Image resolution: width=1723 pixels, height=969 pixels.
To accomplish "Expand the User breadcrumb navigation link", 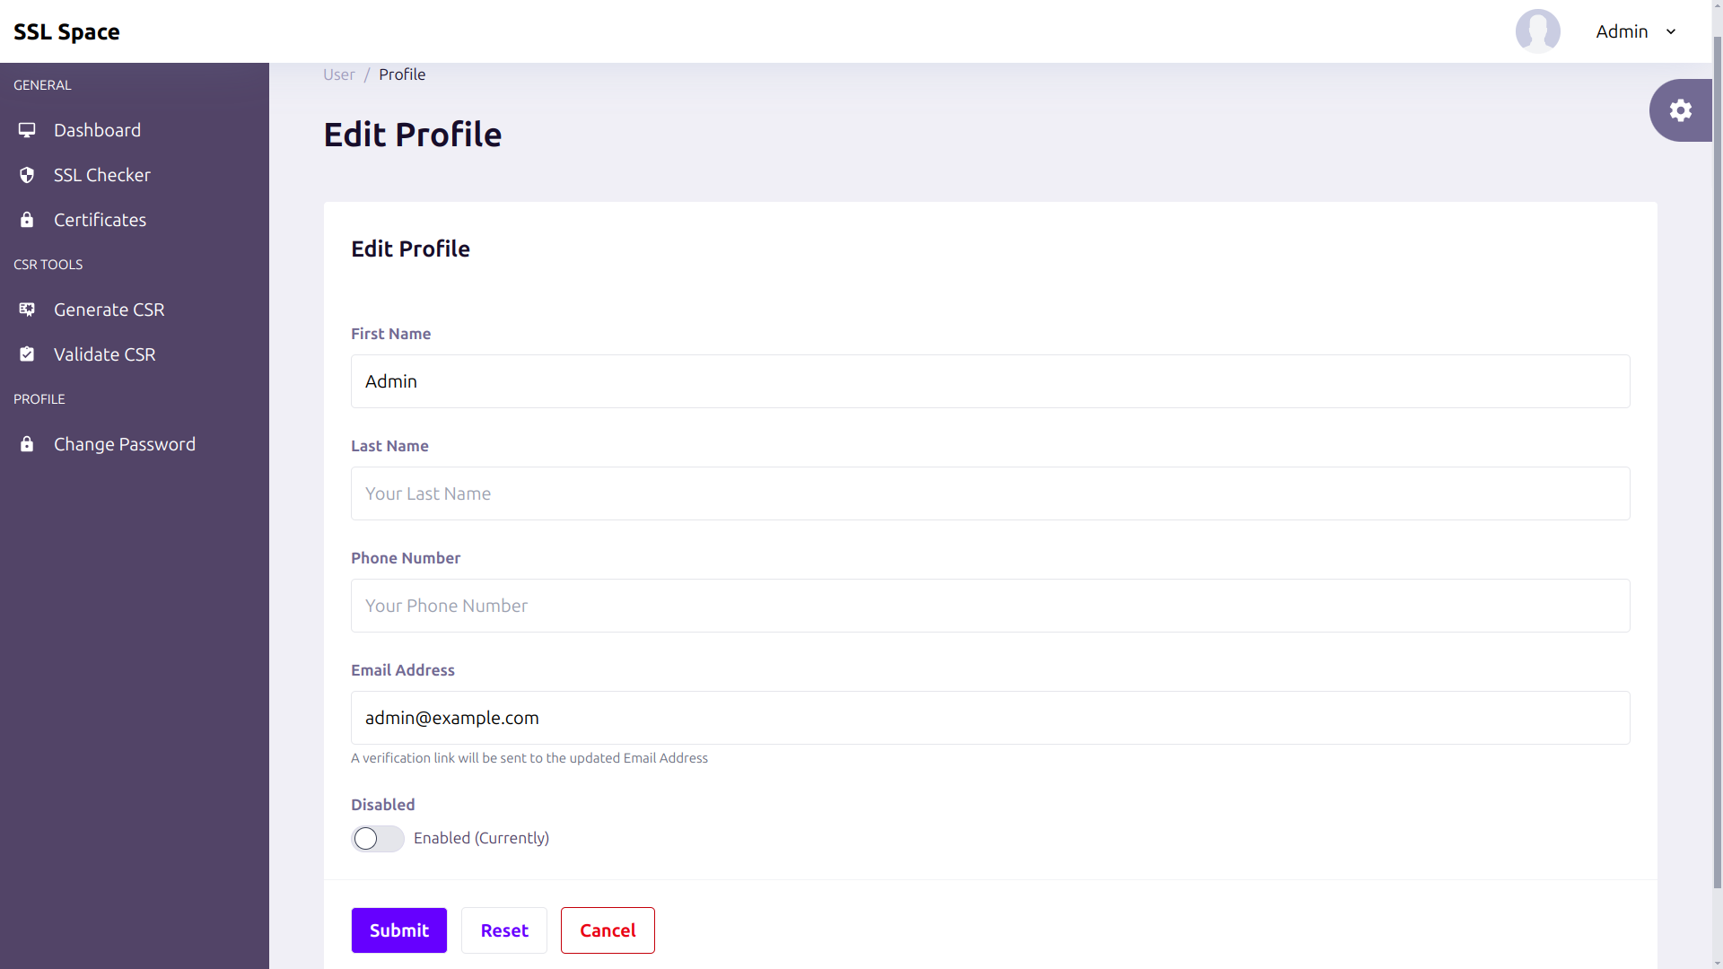I will (x=338, y=74).
